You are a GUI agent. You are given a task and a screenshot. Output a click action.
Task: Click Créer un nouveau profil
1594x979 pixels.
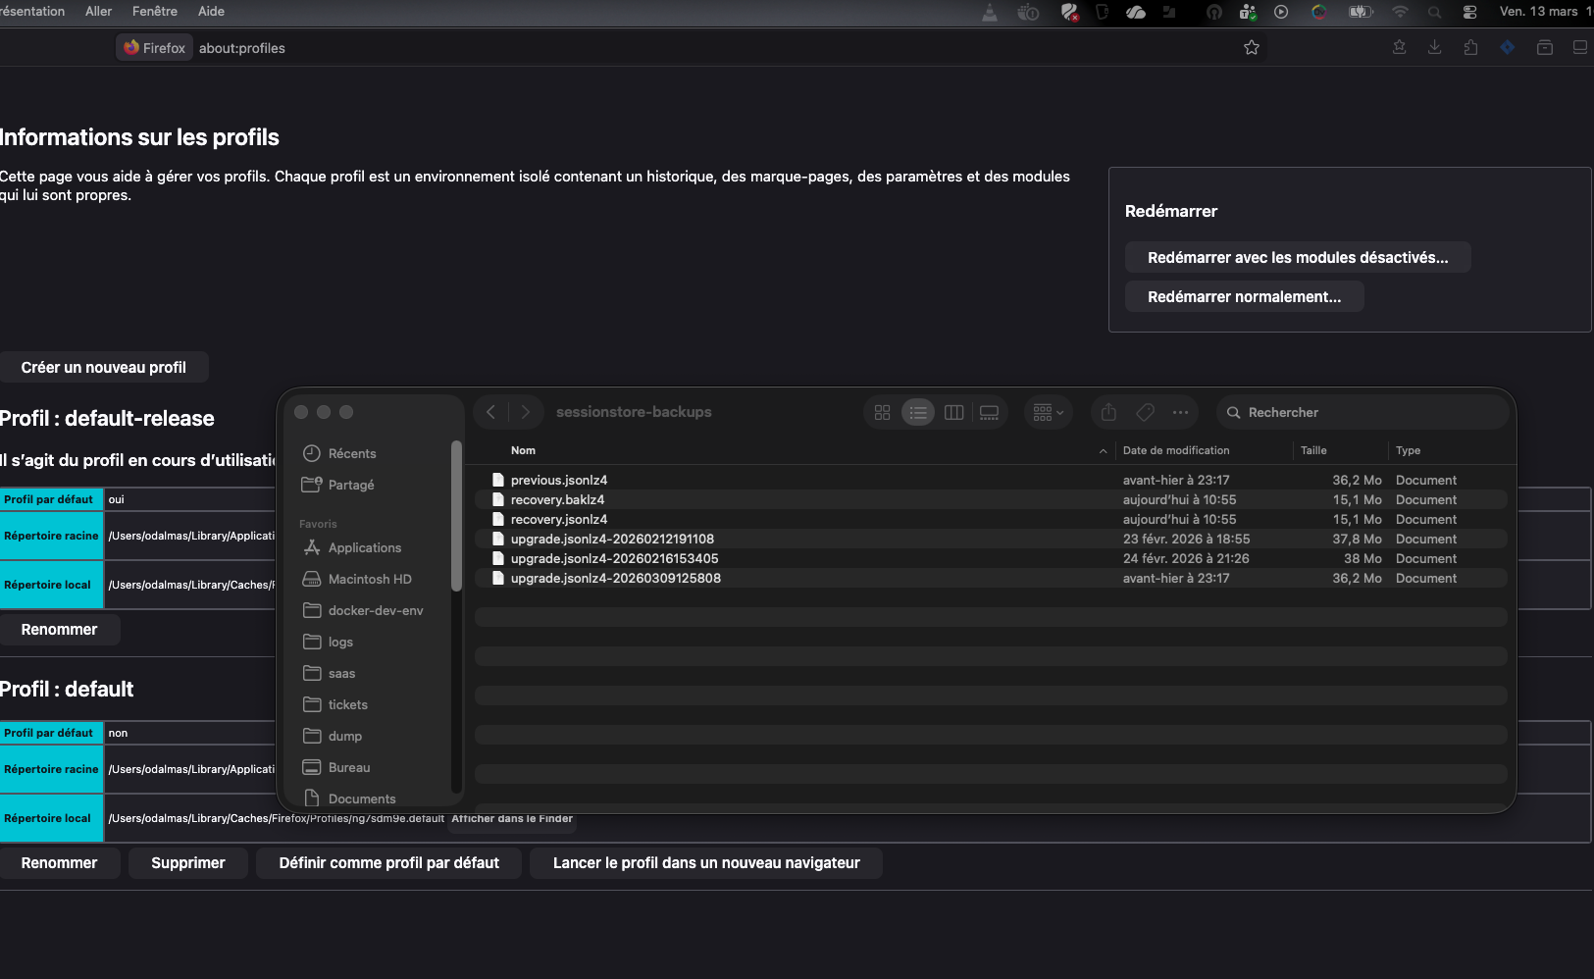104,367
